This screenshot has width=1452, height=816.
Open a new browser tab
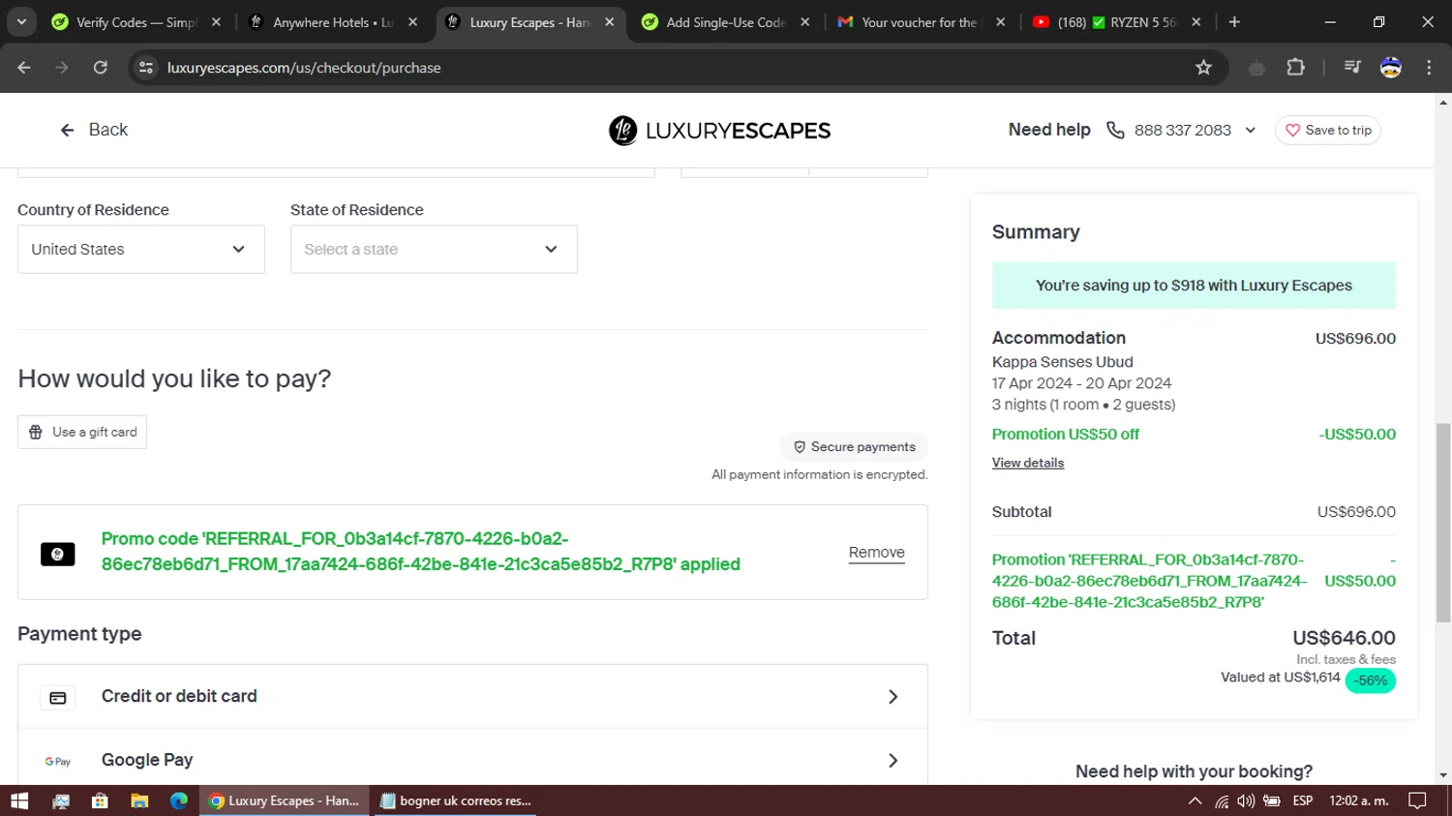[1234, 22]
